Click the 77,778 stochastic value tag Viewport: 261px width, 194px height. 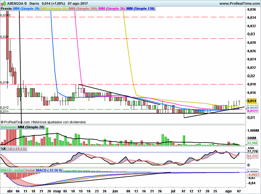[253, 151]
